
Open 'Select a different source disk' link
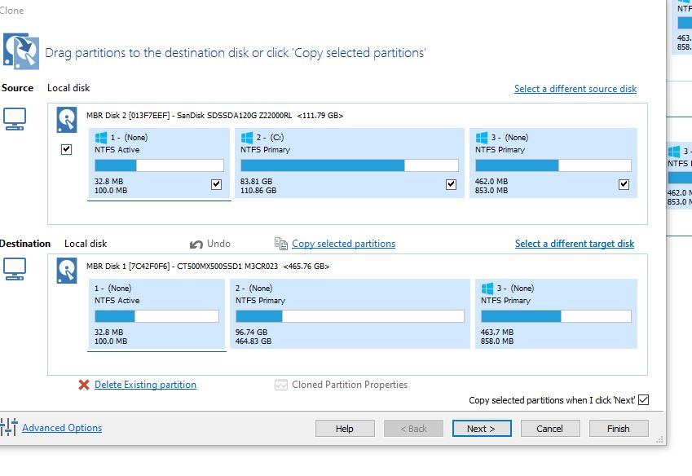575,89
